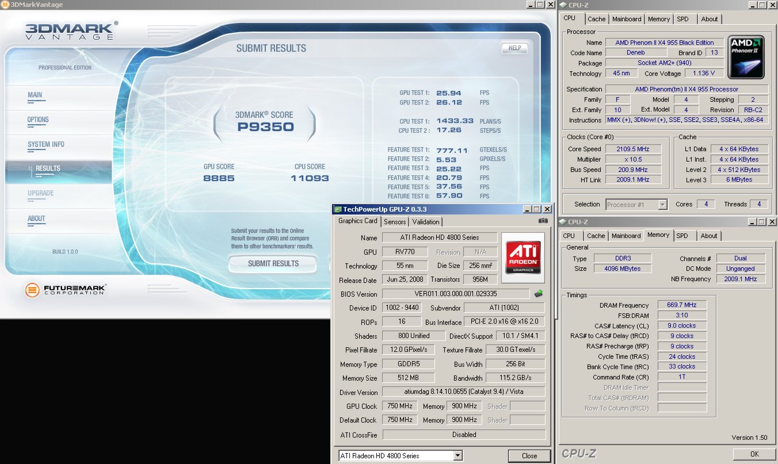Click the TechPowerUp GPU-Z title bar icon
778x464 pixels.
(338, 209)
